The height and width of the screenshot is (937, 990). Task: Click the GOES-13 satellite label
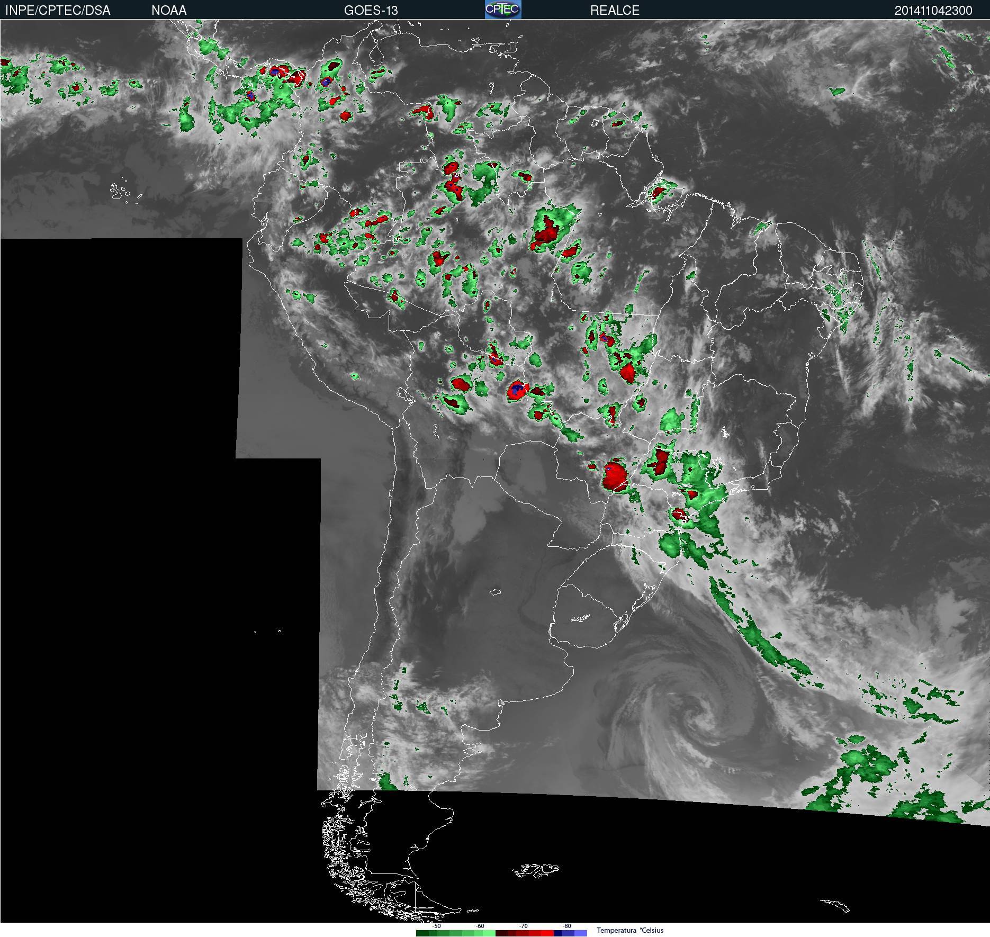coord(371,10)
